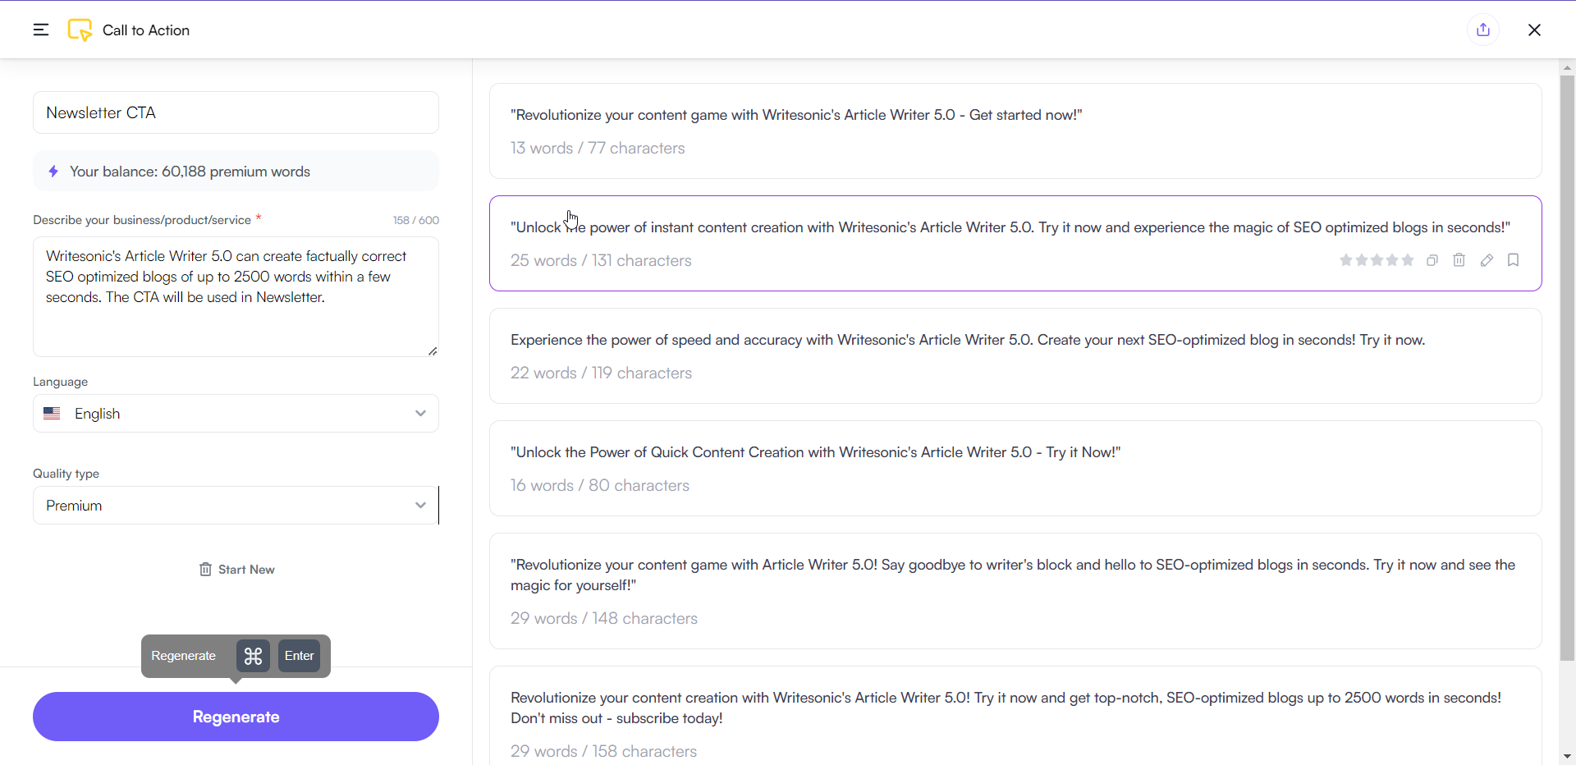Copy the second CTA suggestion
Viewport: 1576px width, 765px height.
tap(1432, 260)
